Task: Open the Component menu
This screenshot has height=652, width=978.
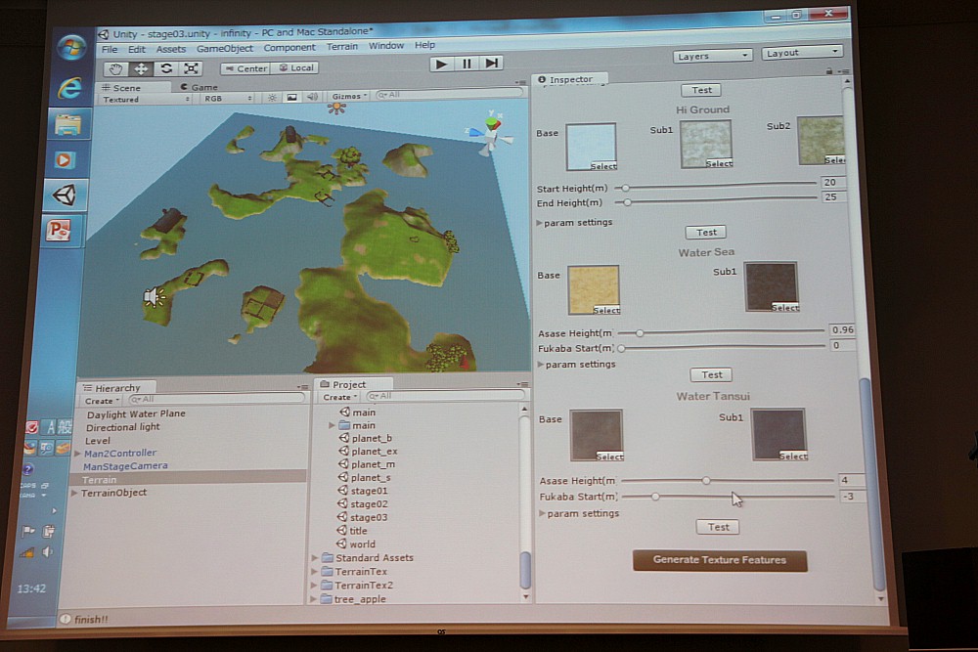Action: pyautogui.click(x=289, y=47)
